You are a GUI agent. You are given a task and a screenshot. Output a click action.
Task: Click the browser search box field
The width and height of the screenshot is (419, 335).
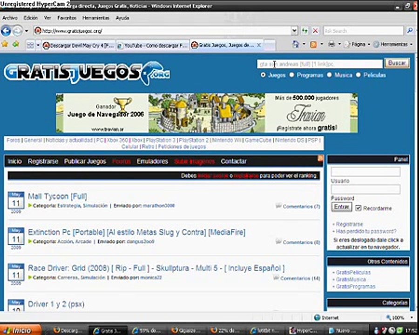[363, 31]
